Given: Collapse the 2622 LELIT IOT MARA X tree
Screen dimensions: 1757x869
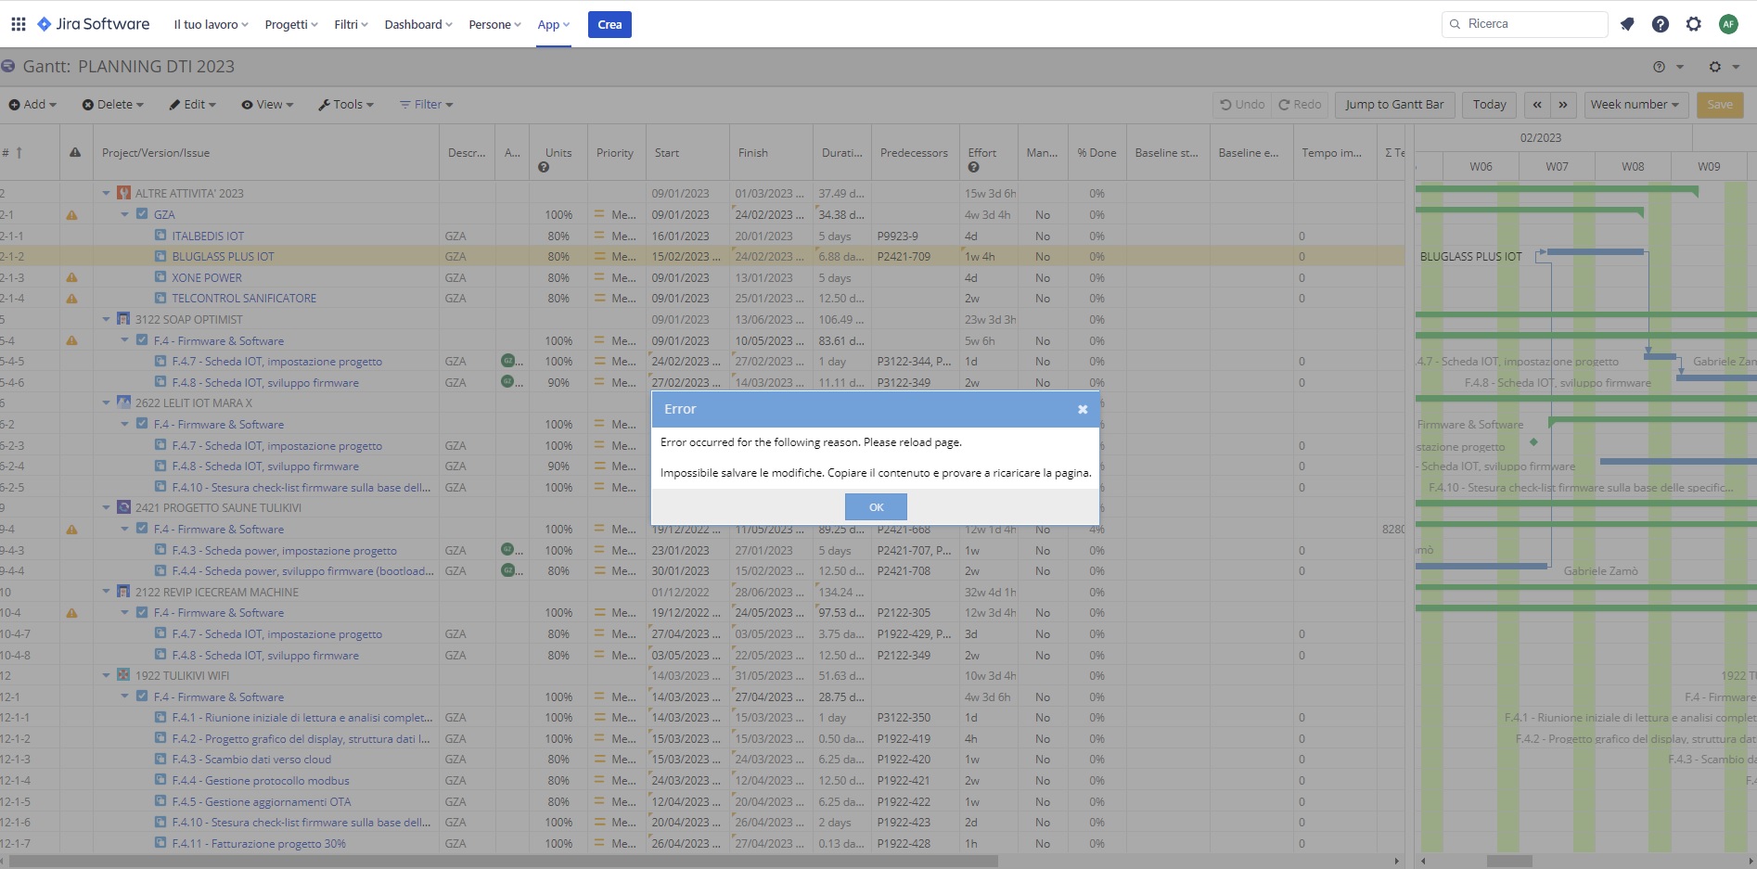Looking at the screenshot, I should click(x=106, y=403).
